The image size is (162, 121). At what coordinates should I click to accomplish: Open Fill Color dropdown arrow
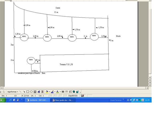coord(49,92)
